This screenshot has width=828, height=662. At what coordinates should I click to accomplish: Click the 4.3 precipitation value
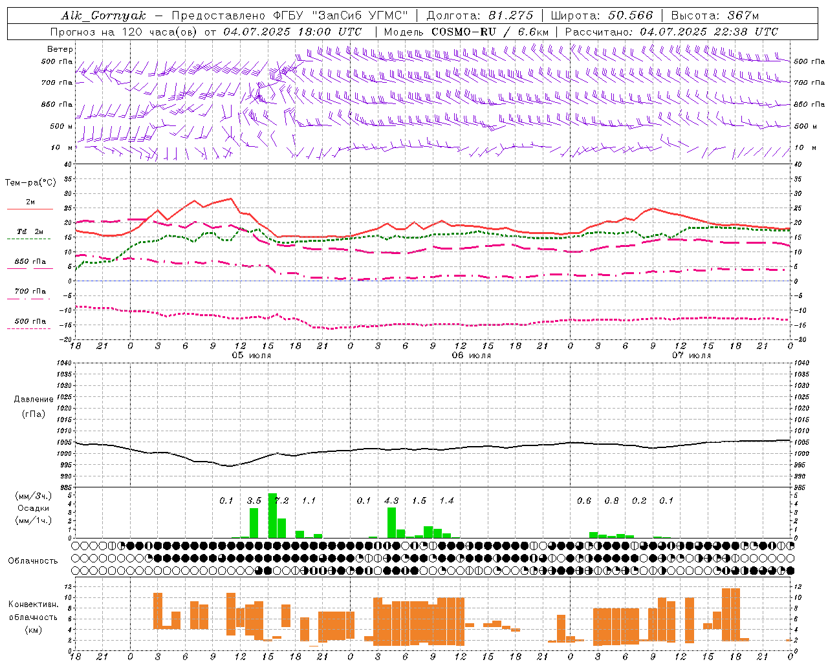point(391,500)
